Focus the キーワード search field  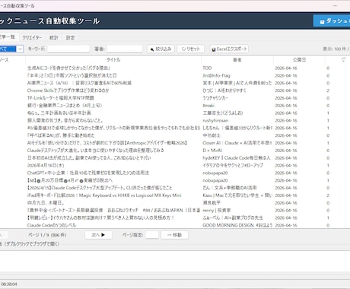coord(68,49)
